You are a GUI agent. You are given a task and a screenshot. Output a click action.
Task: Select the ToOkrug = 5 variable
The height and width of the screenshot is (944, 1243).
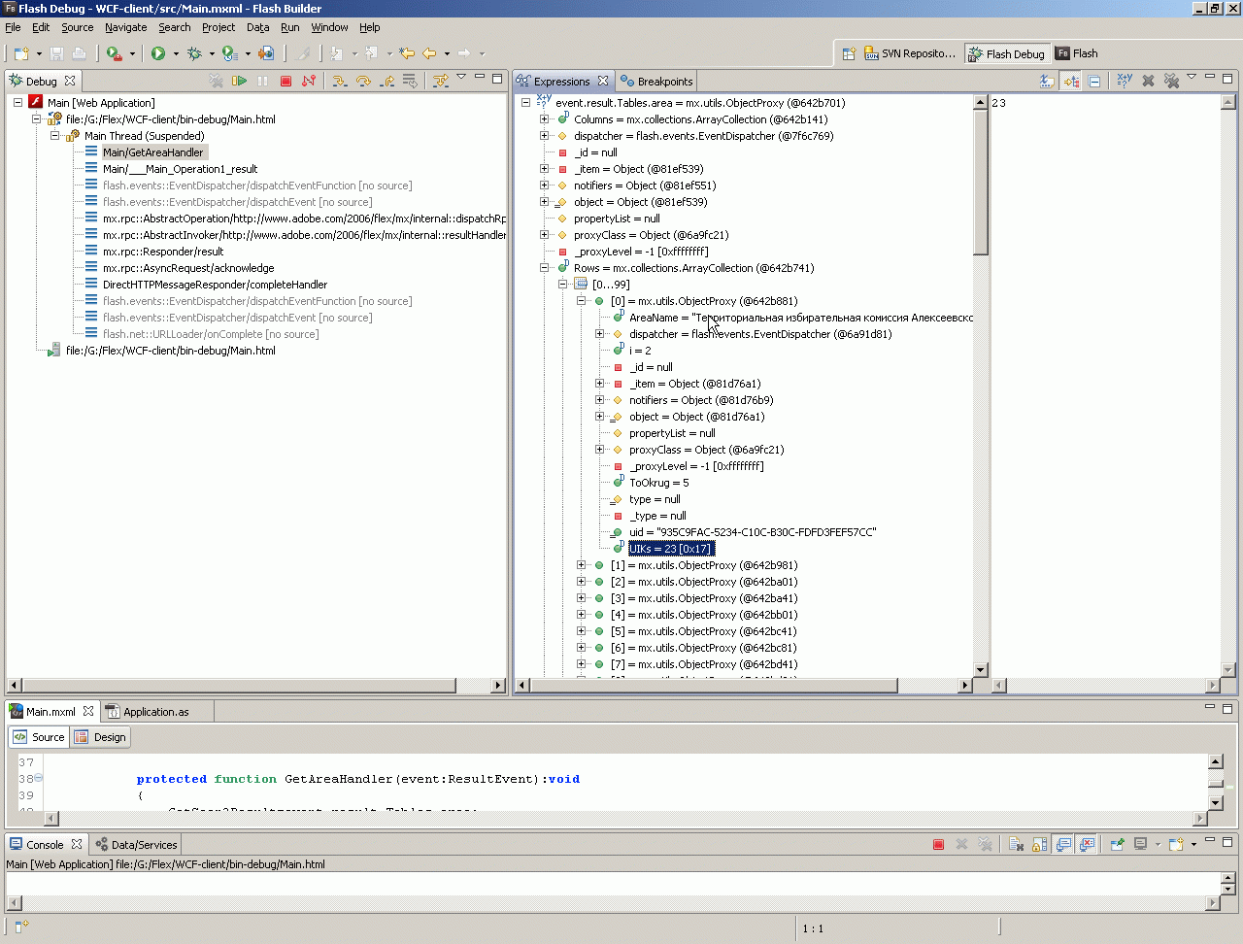click(x=658, y=483)
